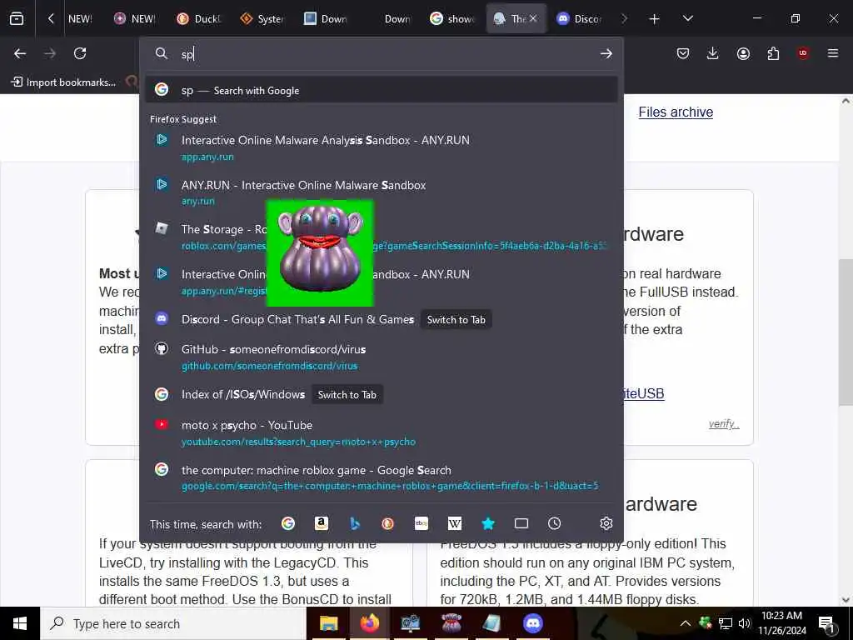Open 'moto x psycho - YouTube' suggestion
The width and height of the screenshot is (853, 640).
tap(382, 432)
